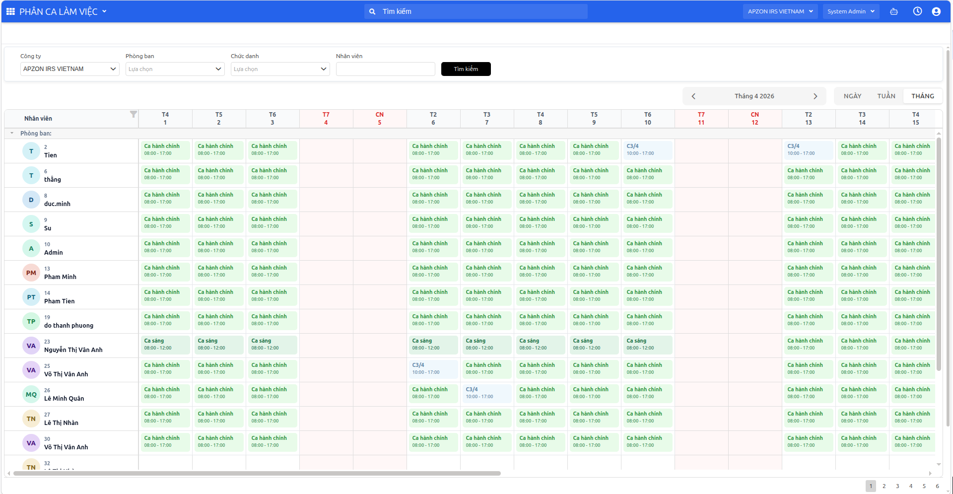Click MQ avatar of Lê Minh Quân
Viewport: 953px width, 494px height.
click(x=31, y=394)
